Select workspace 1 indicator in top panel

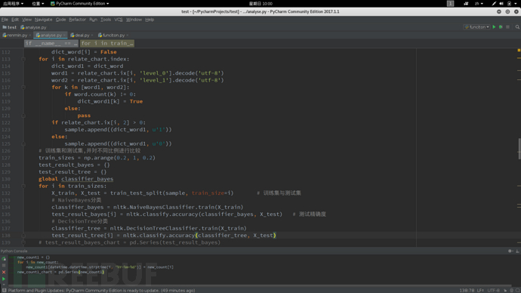point(450,3)
